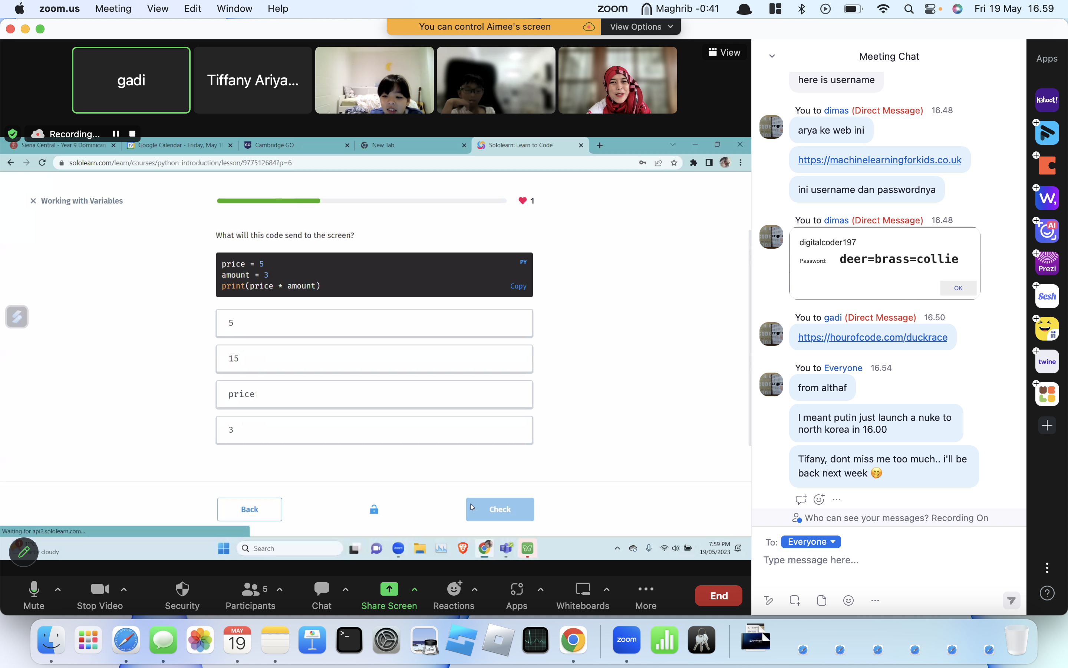Click the Recording pause toggle
Screen dimensions: 1068x668
[115, 133]
